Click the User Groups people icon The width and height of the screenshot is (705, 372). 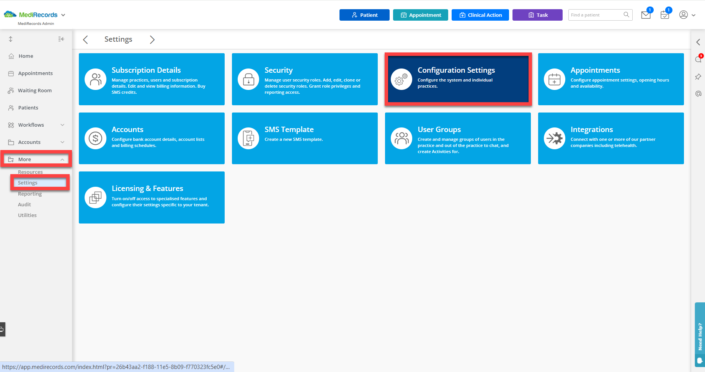tap(401, 138)
